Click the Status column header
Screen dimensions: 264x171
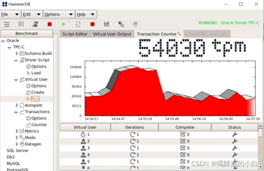tap(235, 127)
